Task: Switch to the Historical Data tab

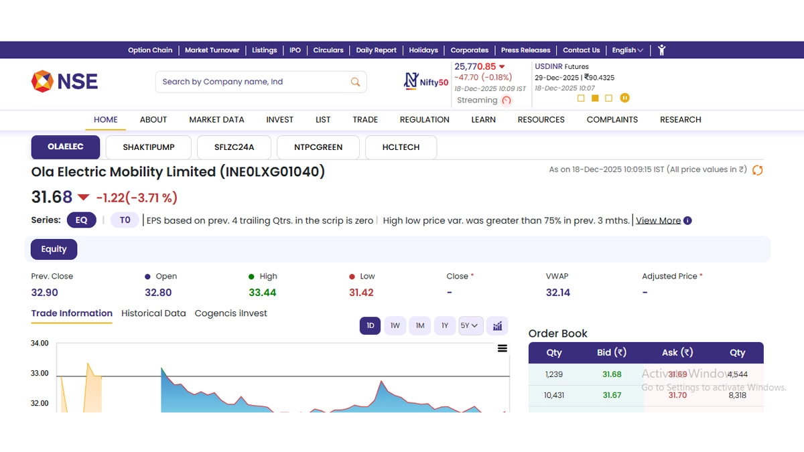Action: click(x=153, y=313)
